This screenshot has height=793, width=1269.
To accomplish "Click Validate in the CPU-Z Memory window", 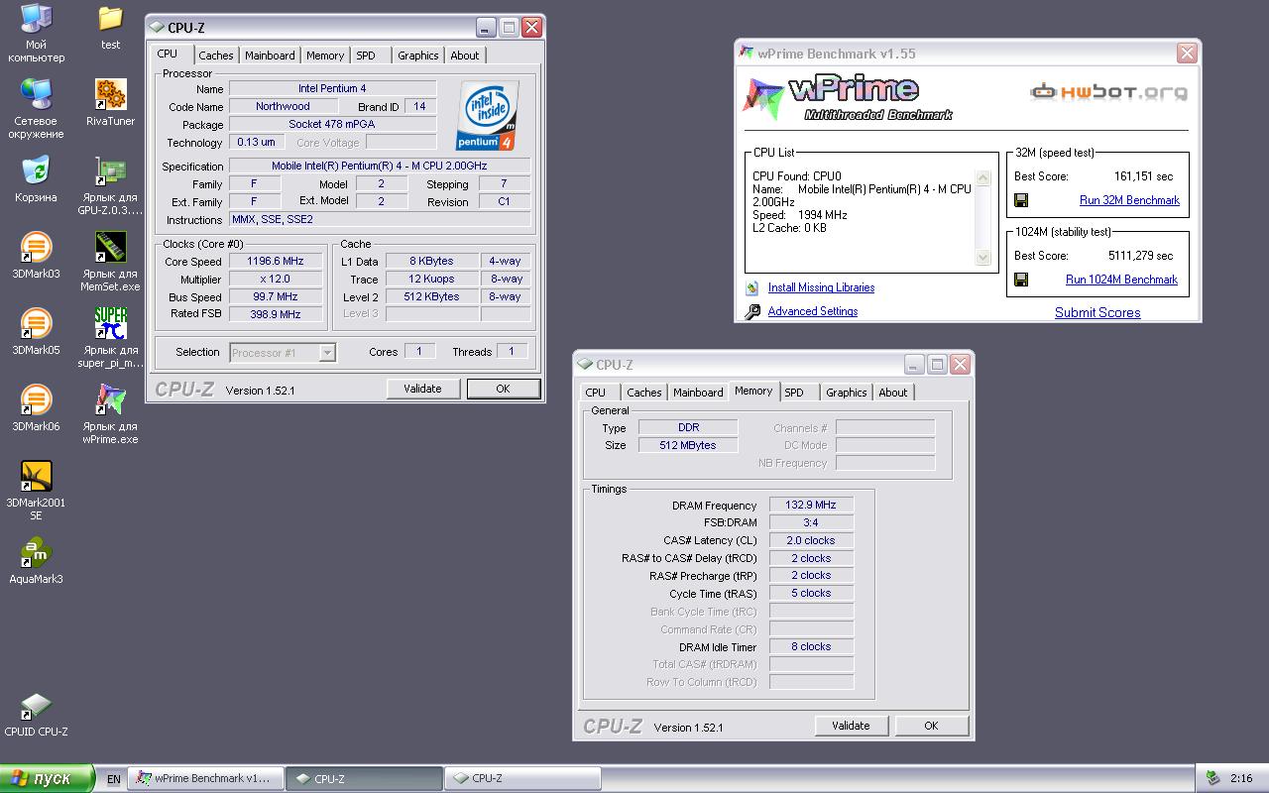I will tap(852, 726).
